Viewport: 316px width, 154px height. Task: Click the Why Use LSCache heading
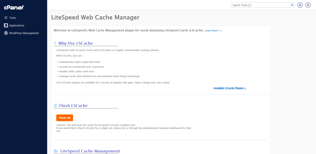75,43
